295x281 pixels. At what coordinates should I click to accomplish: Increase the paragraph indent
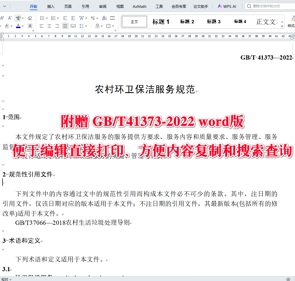[x=73, y=18]
